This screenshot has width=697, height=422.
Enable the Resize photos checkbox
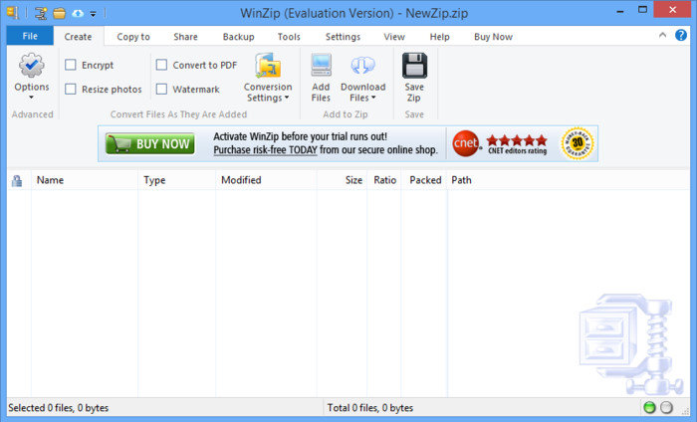[x=71, y=90]
